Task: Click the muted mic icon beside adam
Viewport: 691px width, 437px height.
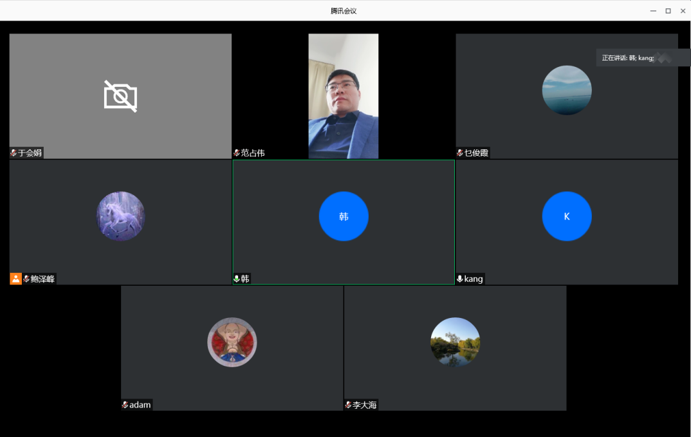Action: click(x=125, y=405)
